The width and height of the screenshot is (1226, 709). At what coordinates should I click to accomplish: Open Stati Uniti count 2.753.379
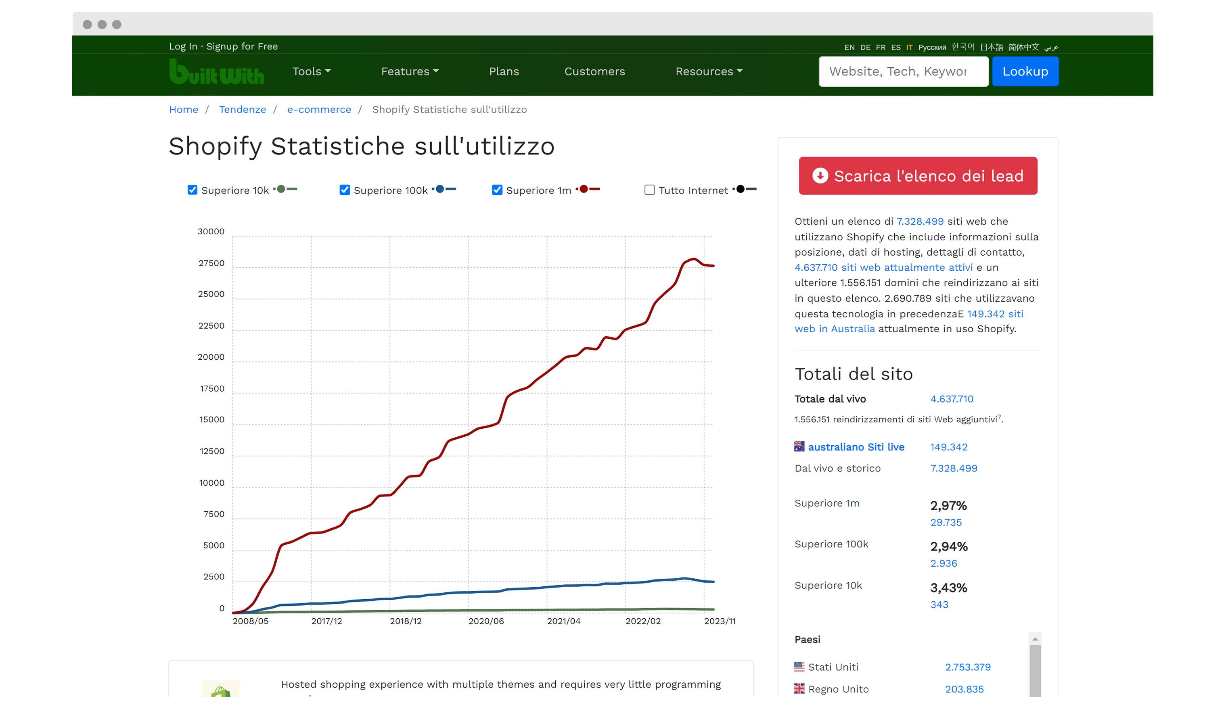click(x=967, y=667)
